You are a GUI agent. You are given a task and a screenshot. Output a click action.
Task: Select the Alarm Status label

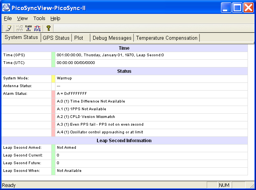15,94
